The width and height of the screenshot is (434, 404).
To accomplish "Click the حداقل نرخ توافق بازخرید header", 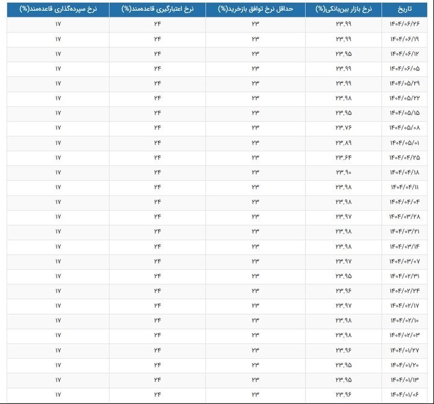I will click(x=255, y=10).
